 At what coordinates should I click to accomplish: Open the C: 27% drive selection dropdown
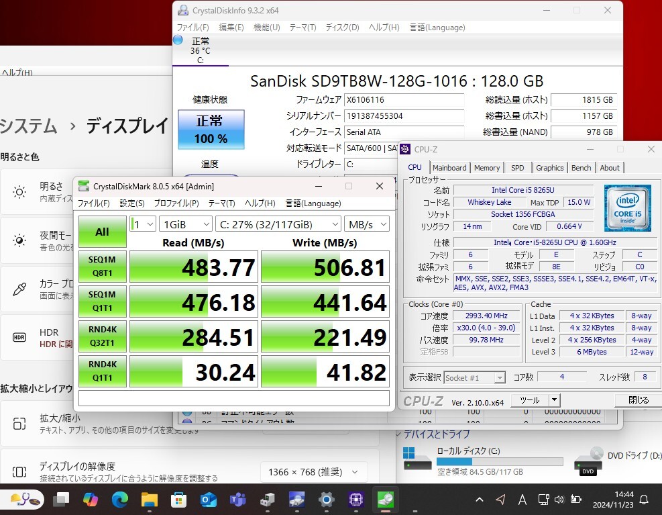point(278,224)
